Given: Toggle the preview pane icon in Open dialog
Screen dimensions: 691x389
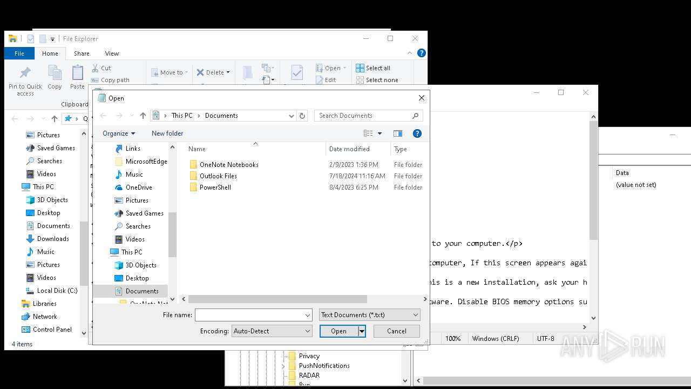Looking at the screenshot, I should coord(398,133).
